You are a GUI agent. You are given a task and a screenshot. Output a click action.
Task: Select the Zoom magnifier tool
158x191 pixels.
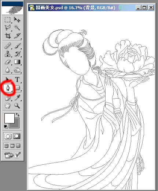[x=17, y=106]
